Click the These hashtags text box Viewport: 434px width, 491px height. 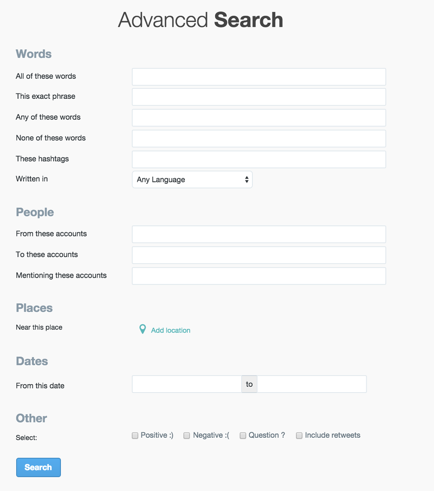pyautogui.click(x=259, y=159)
